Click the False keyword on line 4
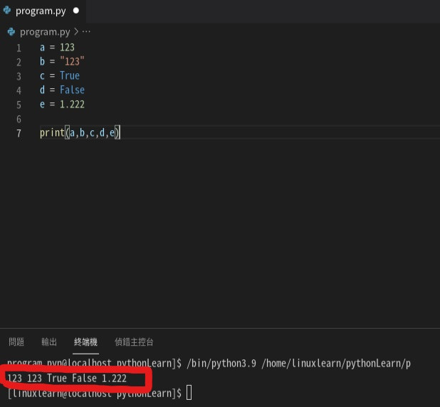Screen dimensions: 440x407 72,90
